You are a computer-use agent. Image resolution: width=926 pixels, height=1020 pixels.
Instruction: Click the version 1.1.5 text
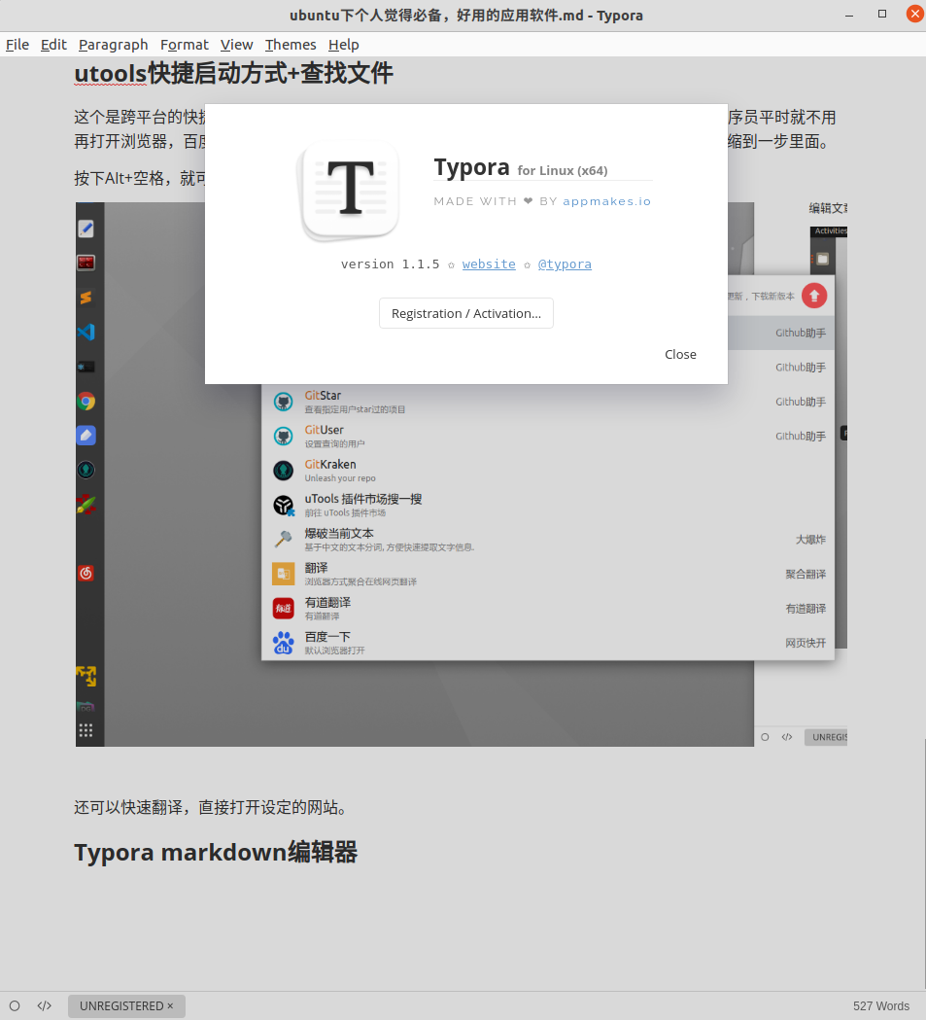click(x=390, y=264)
